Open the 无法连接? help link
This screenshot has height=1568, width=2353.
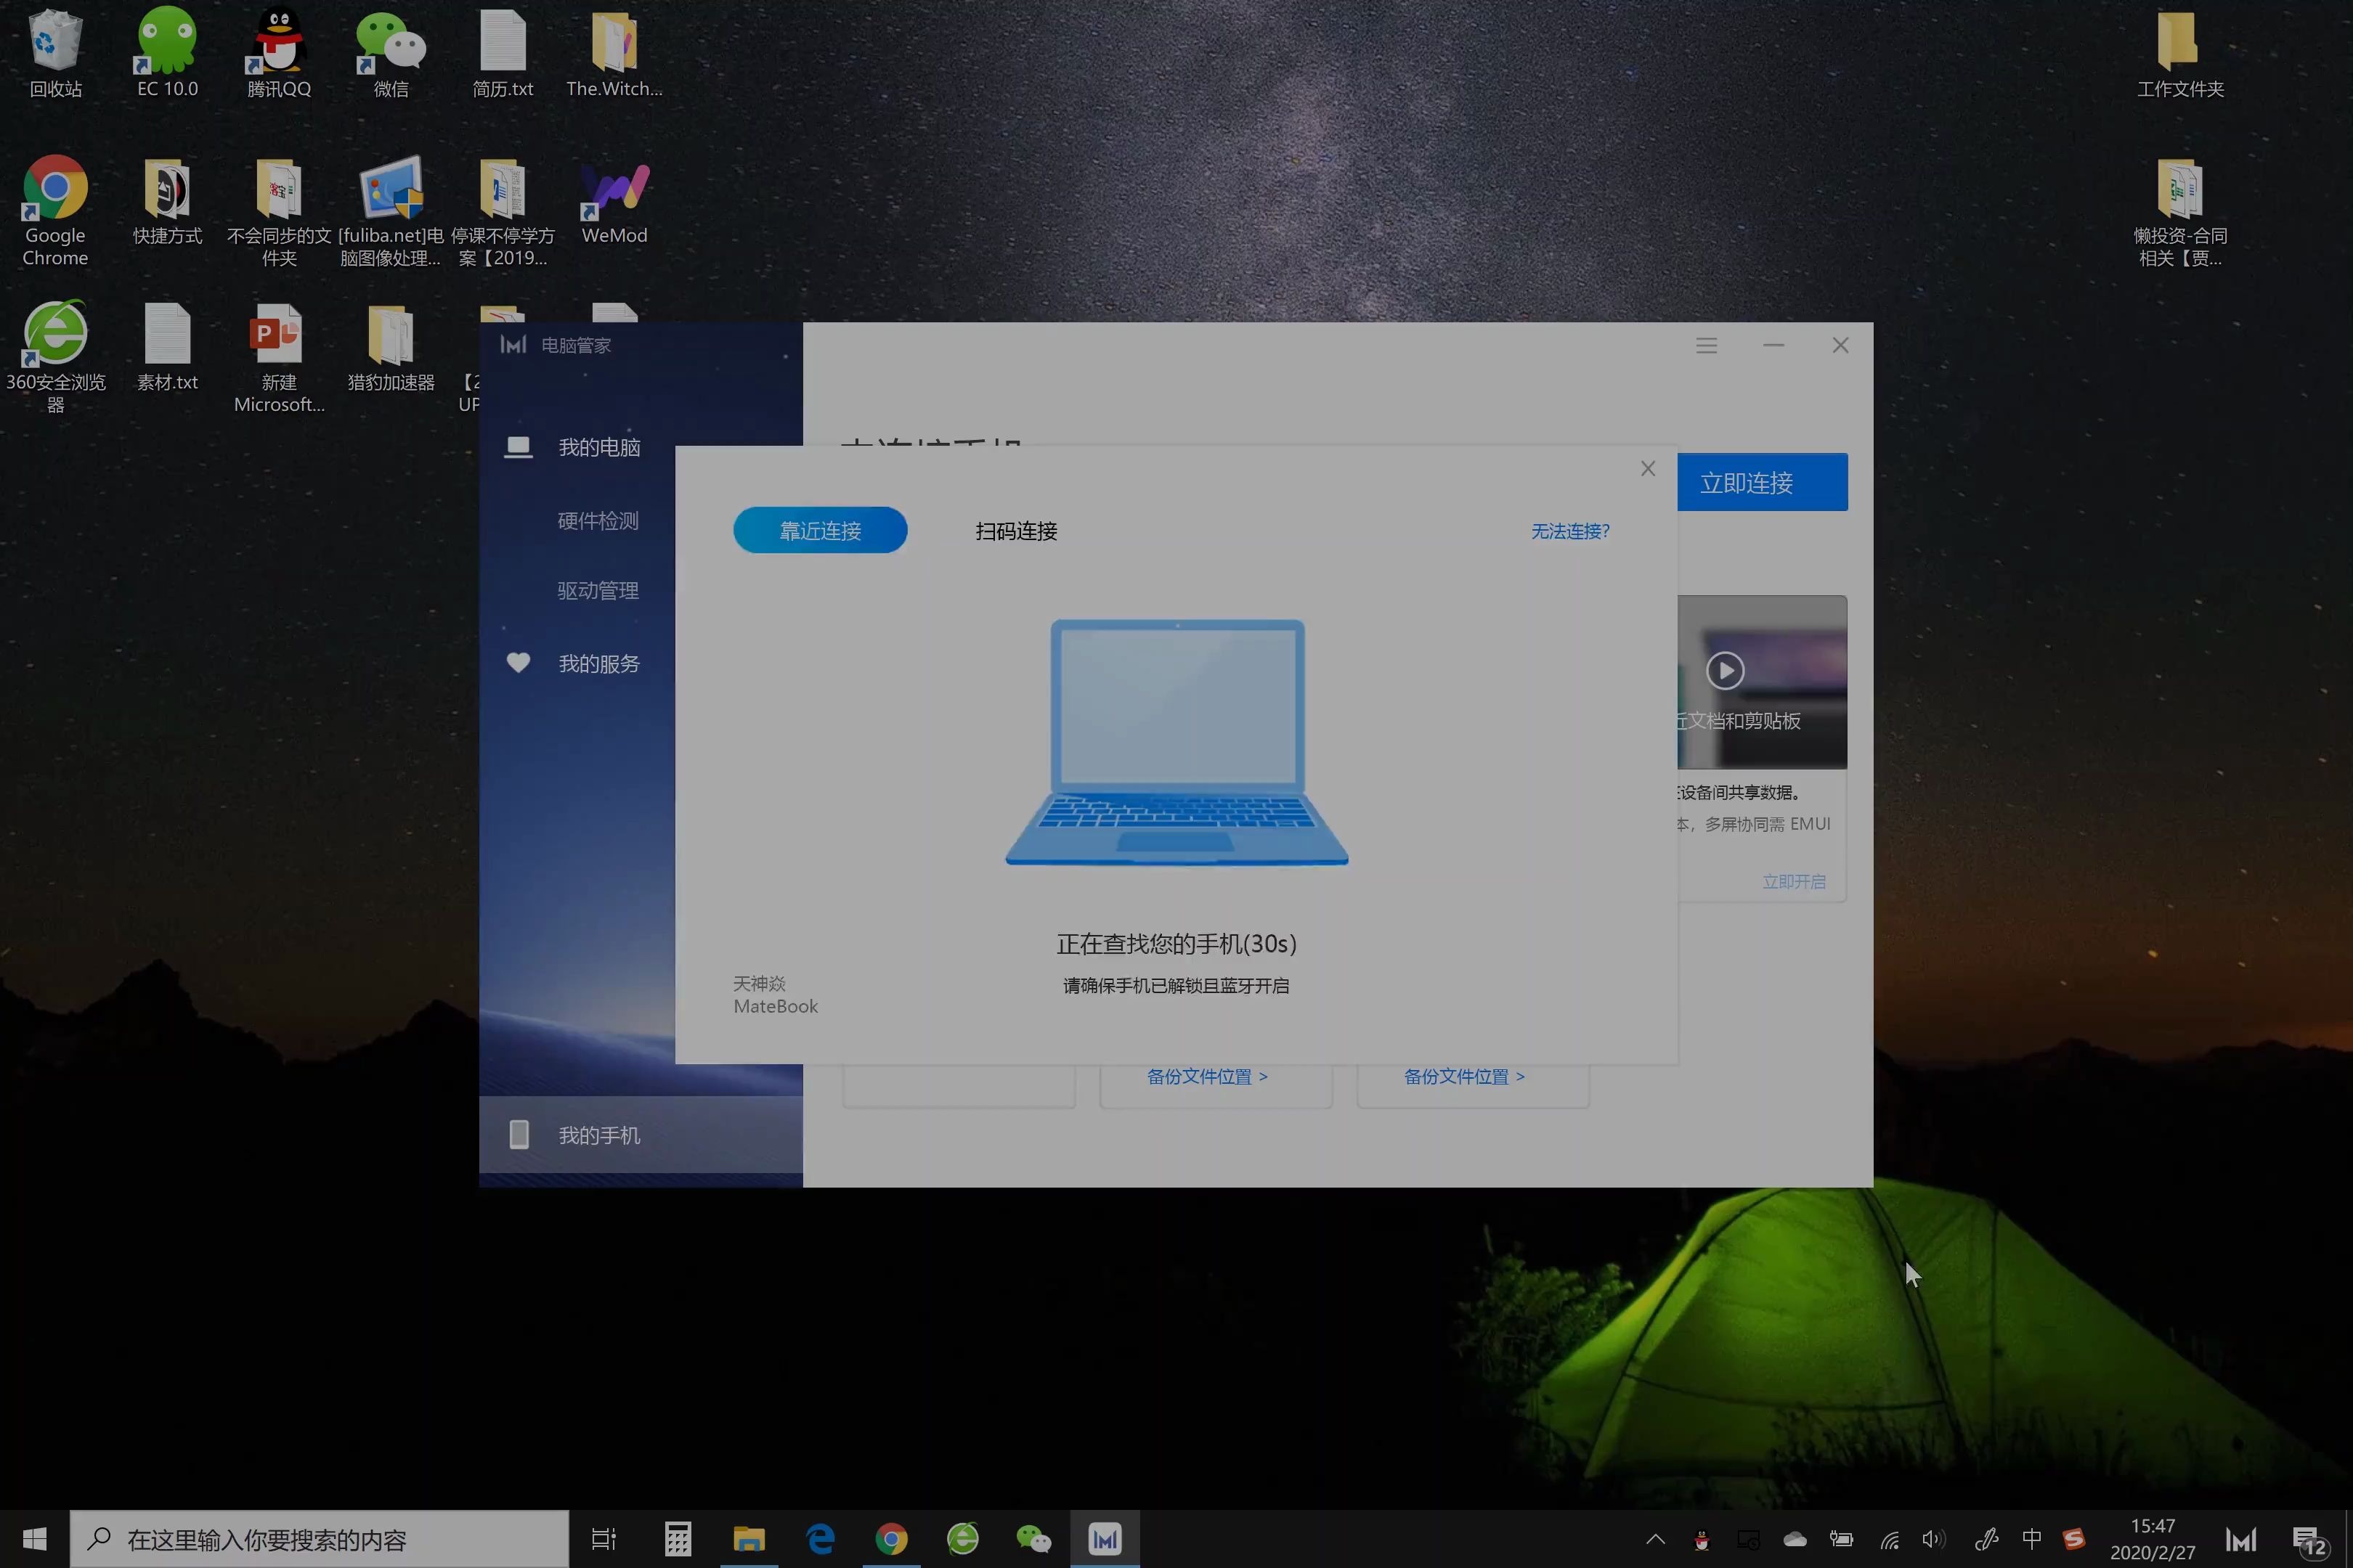pos(1569,531)
